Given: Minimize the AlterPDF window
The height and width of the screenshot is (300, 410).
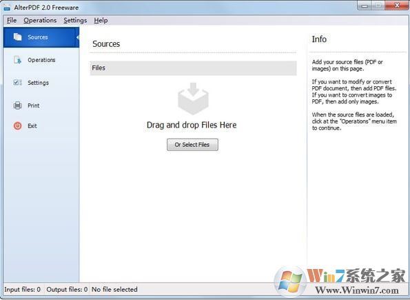Looking at the screenshot, I should tap(365, 6).
